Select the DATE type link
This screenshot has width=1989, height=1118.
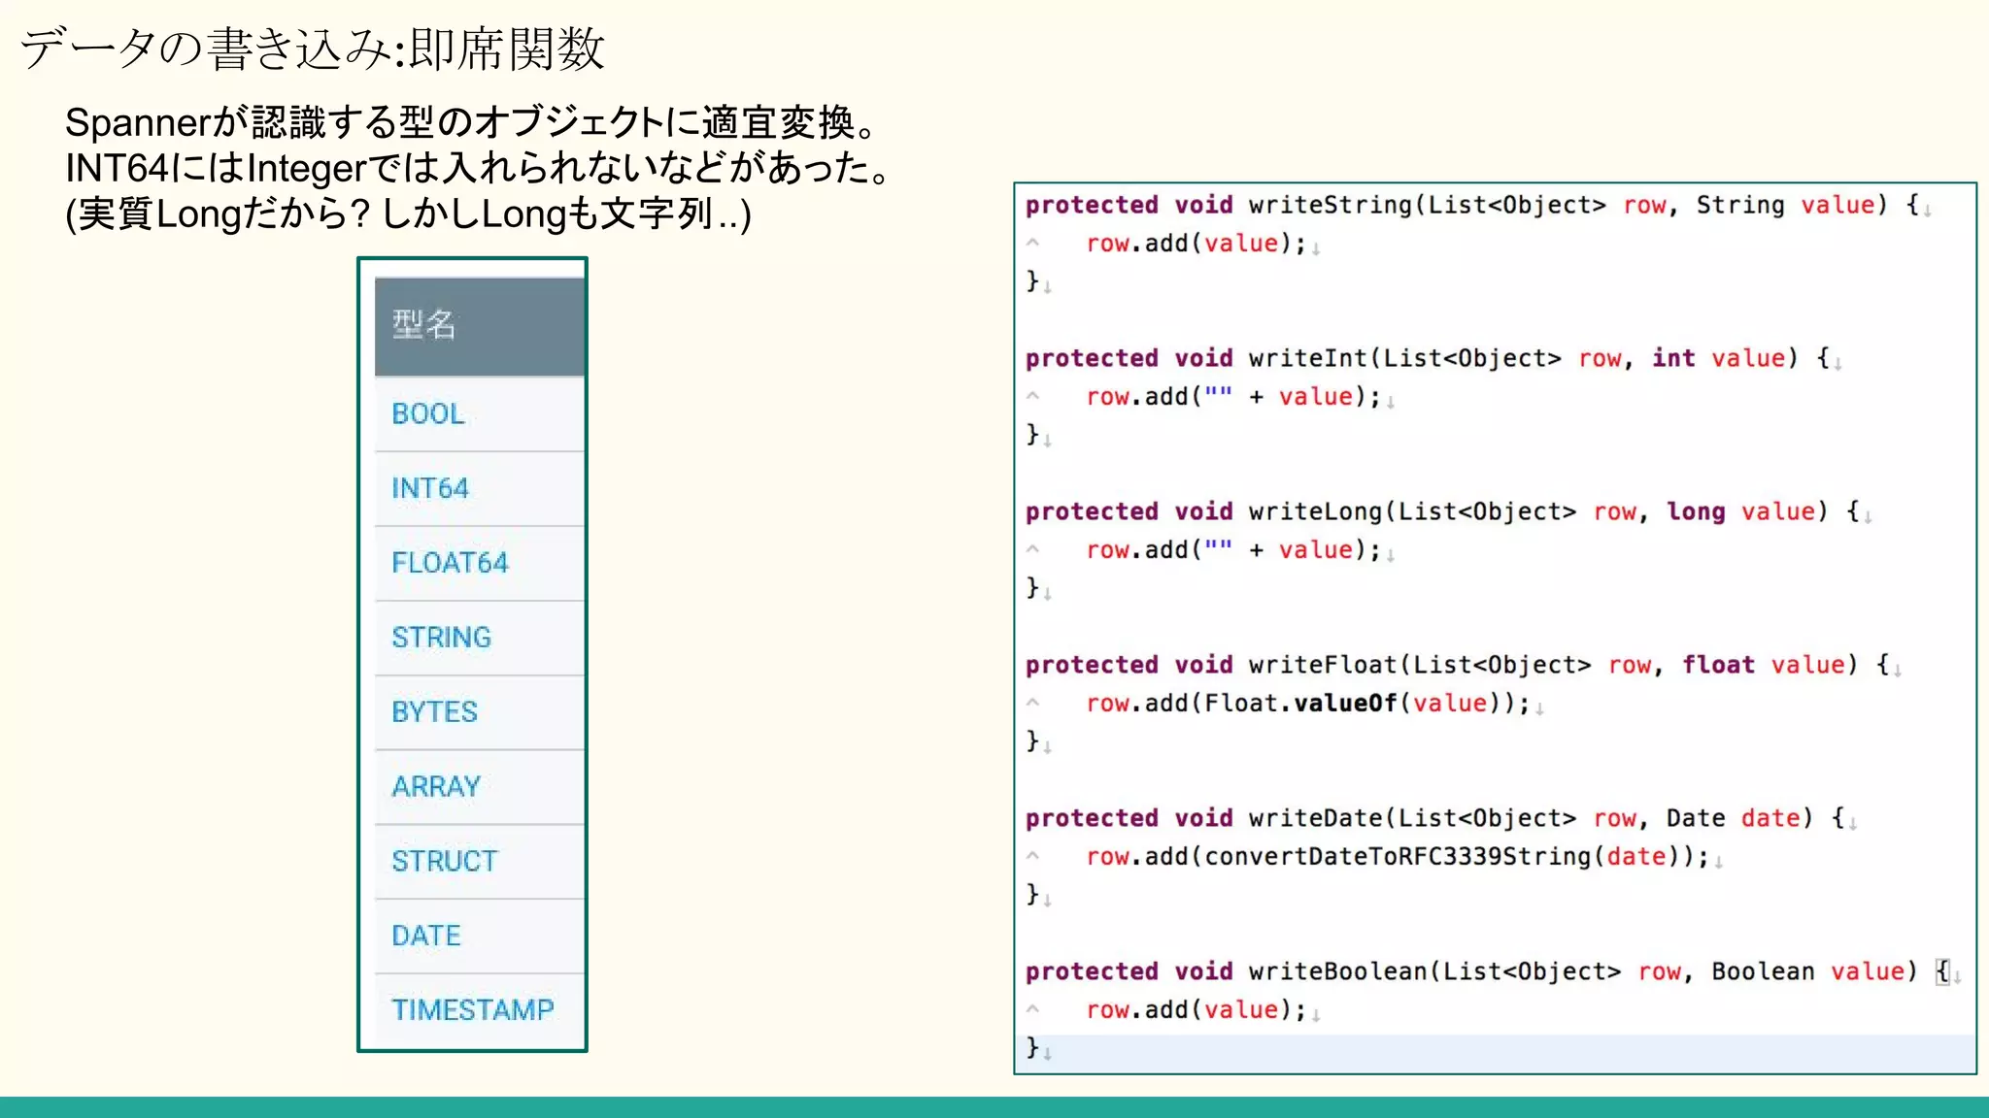tap(426, 936)
